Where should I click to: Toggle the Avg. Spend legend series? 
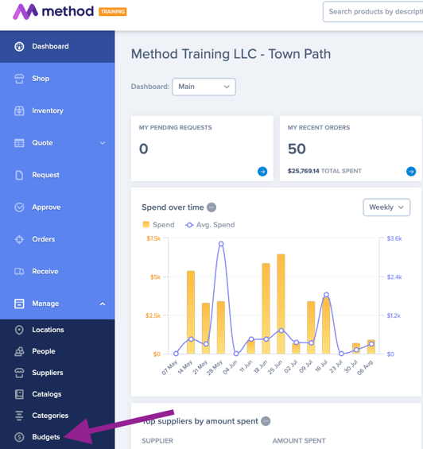point(210,224)
